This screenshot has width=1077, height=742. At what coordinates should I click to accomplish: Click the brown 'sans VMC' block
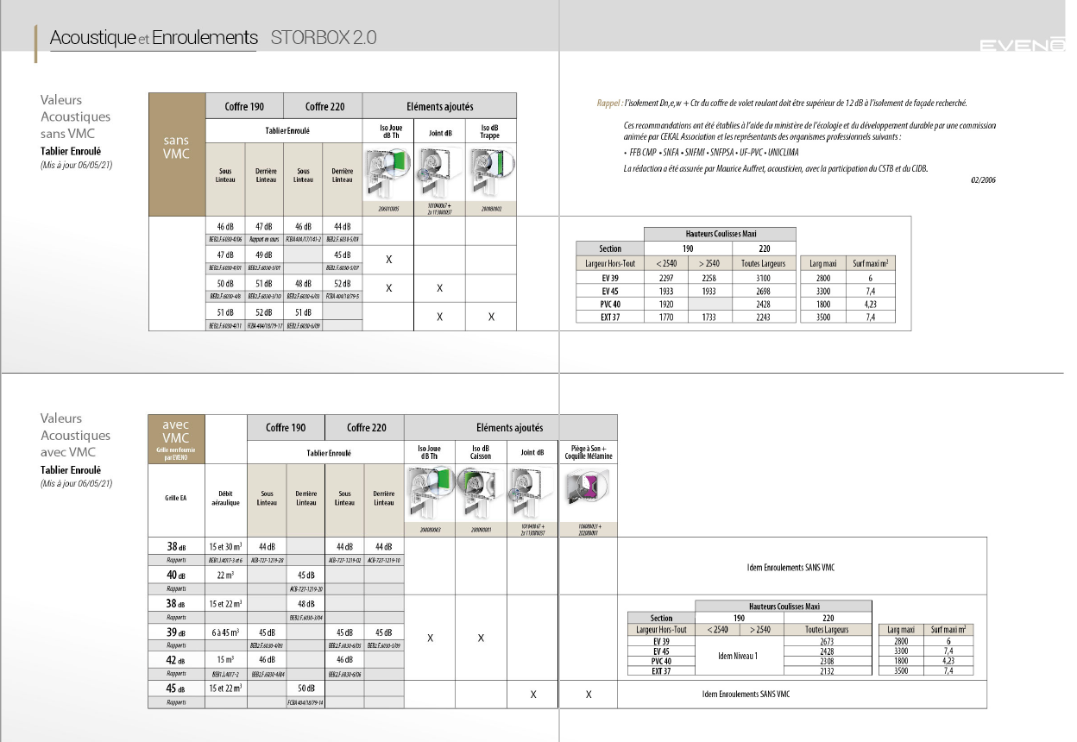[176, 147]
